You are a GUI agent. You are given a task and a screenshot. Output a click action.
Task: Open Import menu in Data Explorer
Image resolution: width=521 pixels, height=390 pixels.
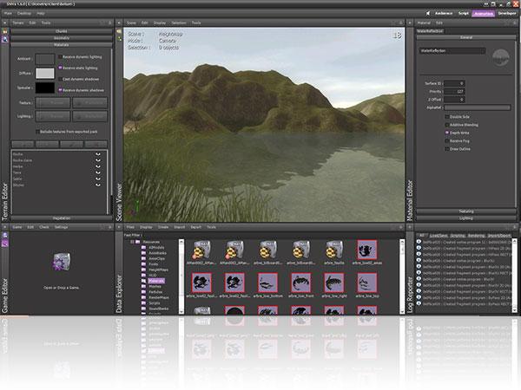tap(180, 227)
